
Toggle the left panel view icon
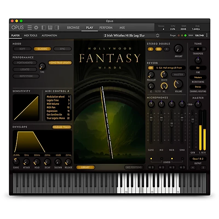point(43,27)
